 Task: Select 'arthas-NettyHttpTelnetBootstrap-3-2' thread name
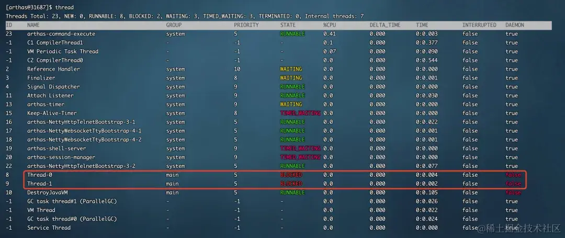(x=82, y=166)
